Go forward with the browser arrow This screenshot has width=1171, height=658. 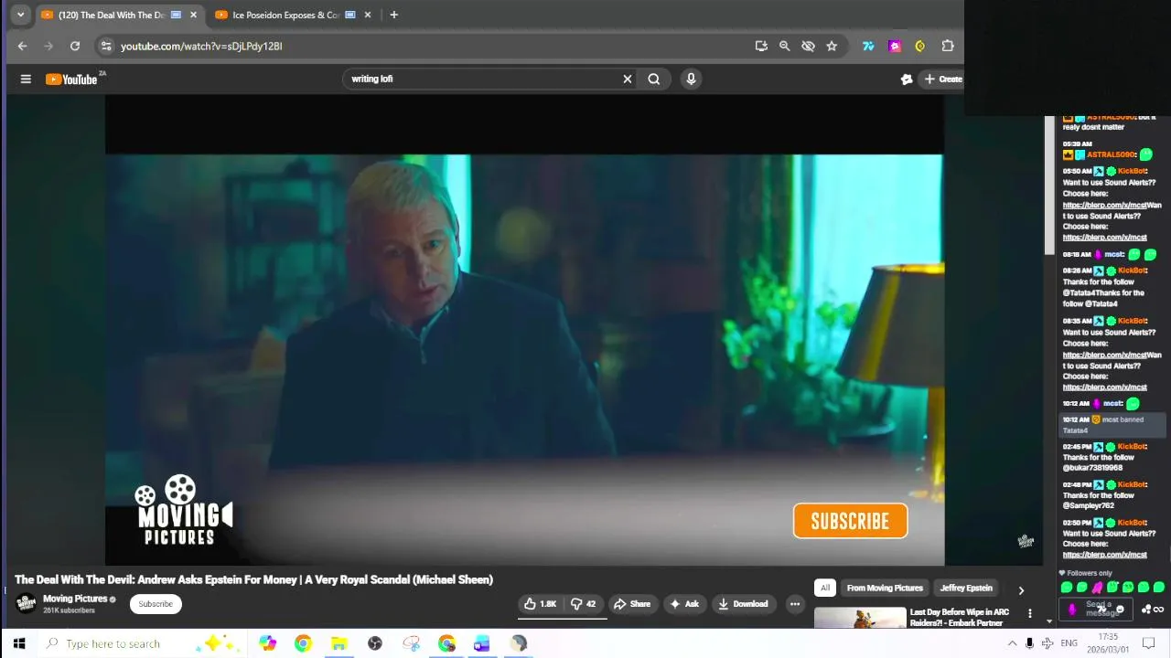[x=48, y=46]
